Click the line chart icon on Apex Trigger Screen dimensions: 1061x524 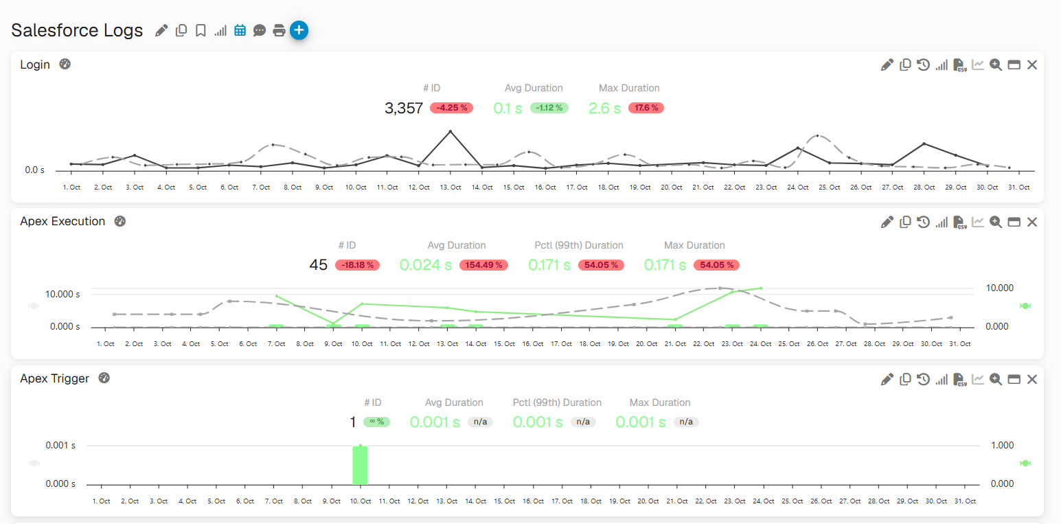click(x=978, y=379)
